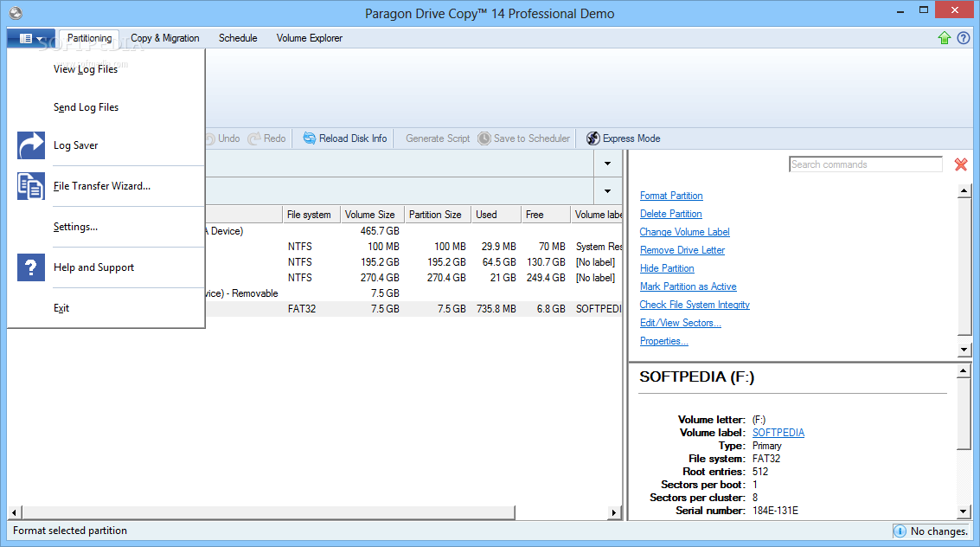The width and height of the screenshot is (980, 547).
Task: Sort by the Volume Size column header
Action: click(373, 215)
